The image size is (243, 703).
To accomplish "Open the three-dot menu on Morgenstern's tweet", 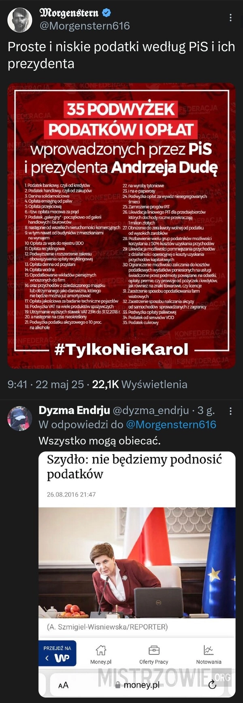I will pos(230,17).
